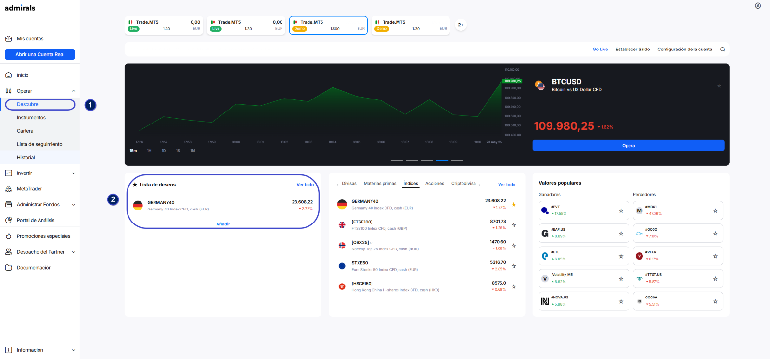Image resolution: width=770 pixels, height=359 pixels.
Task: Click Añadir in Lista de deseos
Action: pos(223,224)
